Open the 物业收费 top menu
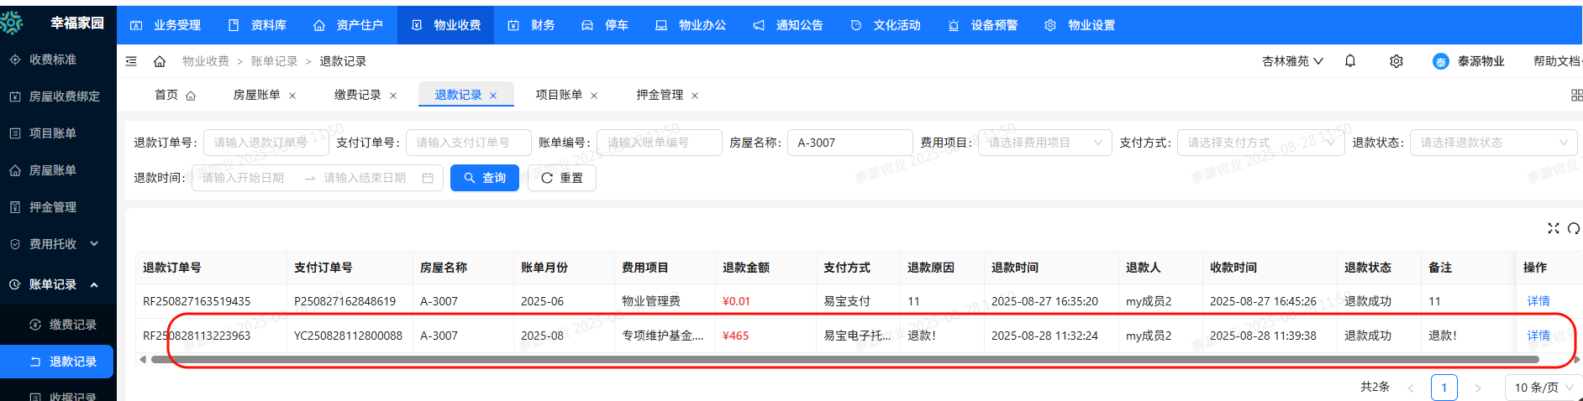The width and height of the screenshot is (1583, 401). 446,25
